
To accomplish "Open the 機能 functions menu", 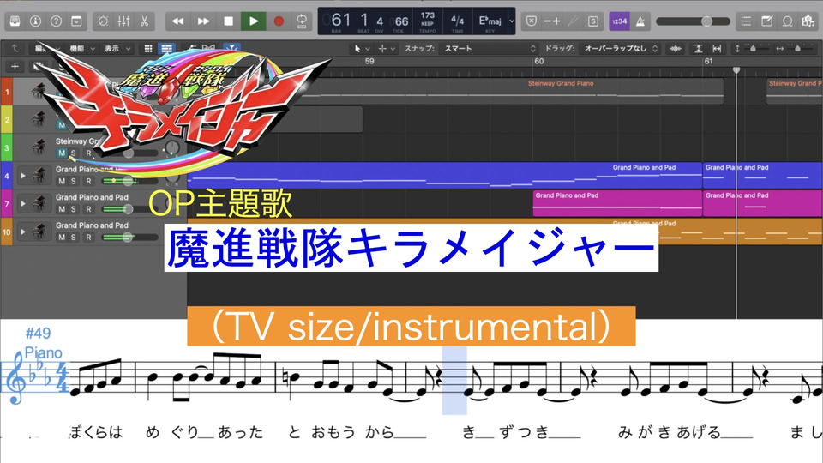I will pos(82,48).
